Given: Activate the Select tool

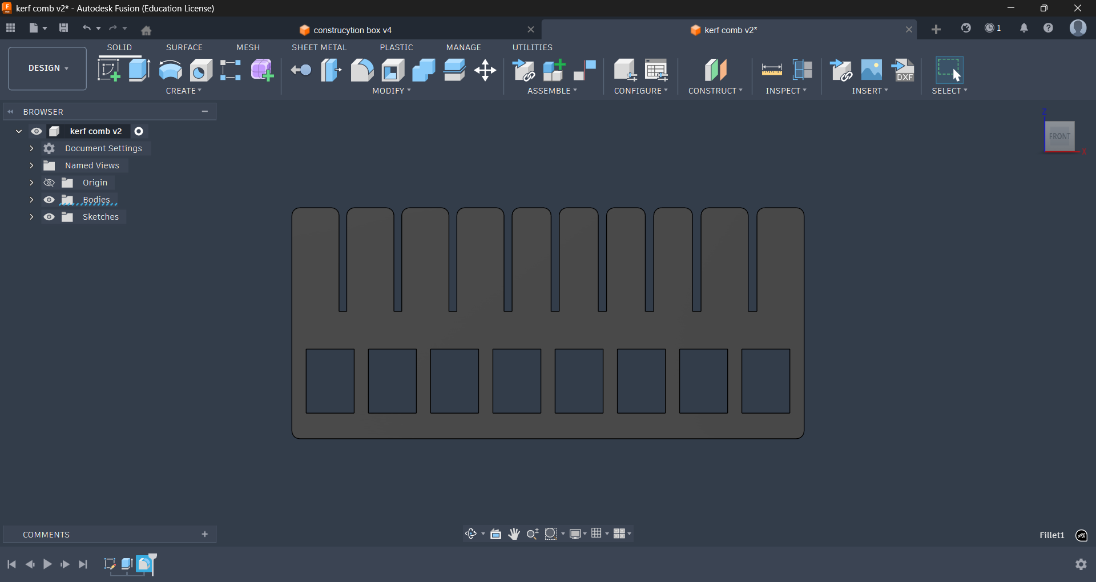Looking at the screenshot, I should [x=949, y=70].
